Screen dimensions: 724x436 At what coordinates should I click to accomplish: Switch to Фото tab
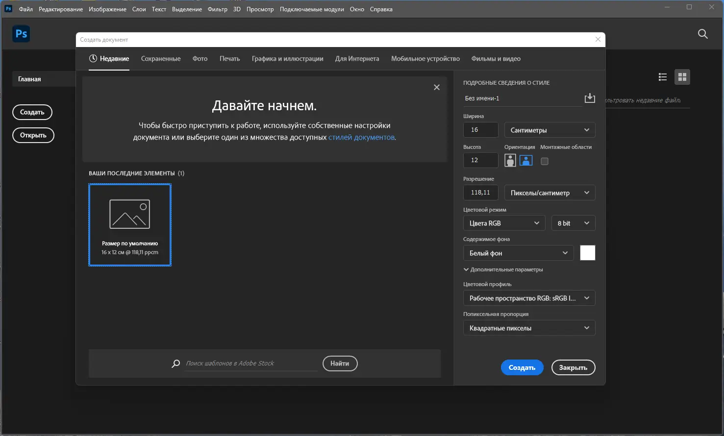click(200, 58)
